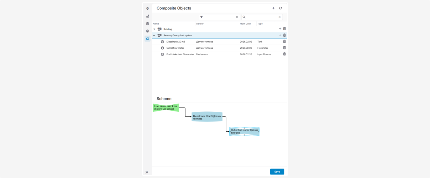
Task: Open the routes icon in sidebar
Action: pos(147,16)
